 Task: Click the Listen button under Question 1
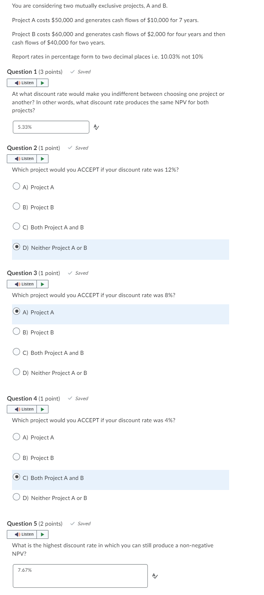(23, 83)
